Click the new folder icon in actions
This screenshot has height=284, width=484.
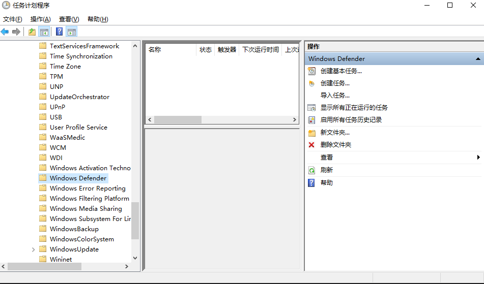pyautogui.click(x=312, y=133)
